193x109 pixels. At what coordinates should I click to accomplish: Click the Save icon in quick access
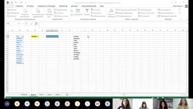tap(12, 3)
